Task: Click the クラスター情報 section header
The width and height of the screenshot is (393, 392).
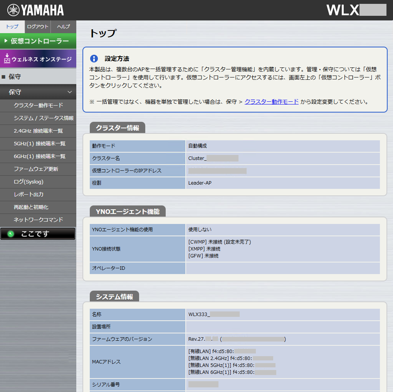Action: 118,128
